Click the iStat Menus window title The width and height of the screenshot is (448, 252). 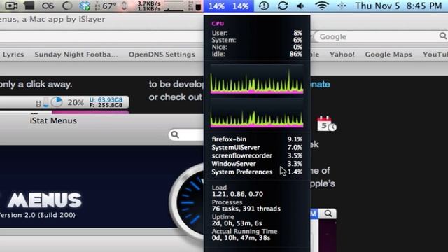pos(53,120)
